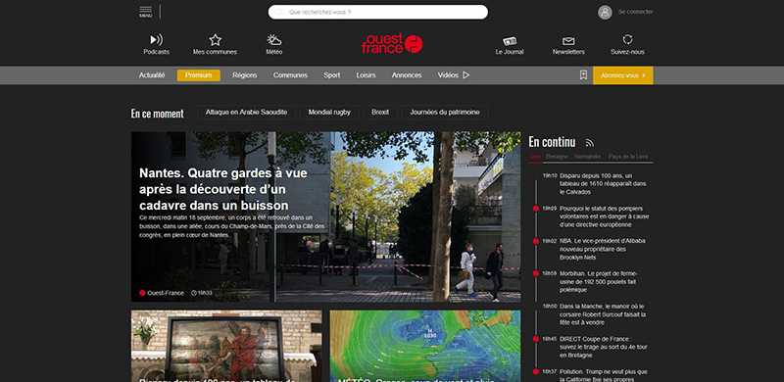The image size is (784, 382).
Task: Open the Communes menu item
Action: pos(290,75)
